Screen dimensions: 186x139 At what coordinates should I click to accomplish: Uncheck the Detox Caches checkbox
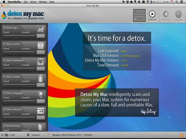[4, 44]
